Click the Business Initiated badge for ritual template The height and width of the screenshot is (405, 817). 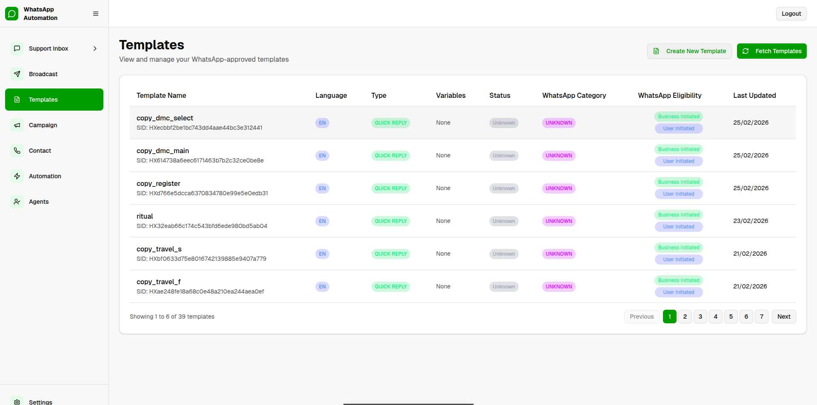click(678, 215)
